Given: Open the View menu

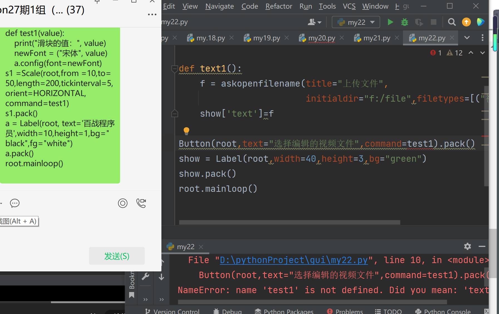Looking at the screenshot, I should [190, 6].
